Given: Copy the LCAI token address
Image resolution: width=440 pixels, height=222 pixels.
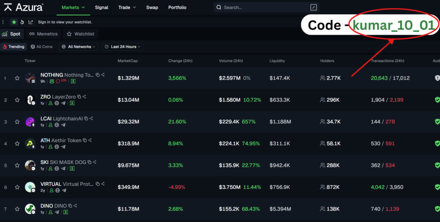Looking at the screenshot, I should 86,118.
